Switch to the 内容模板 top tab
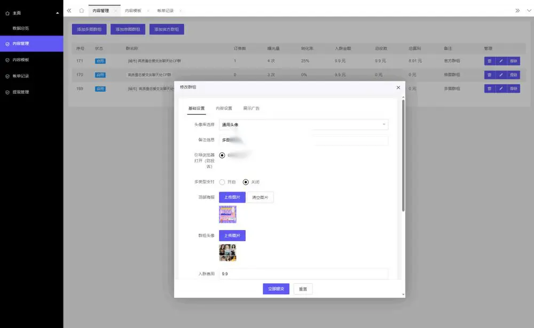The height and width of the screenshot is (328, 534). pos(133,11)
